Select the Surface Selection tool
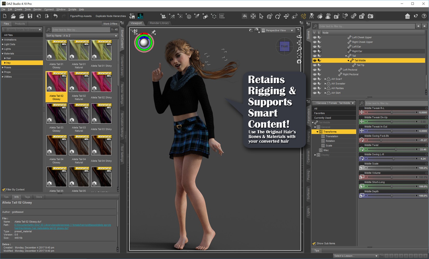Image resolution: width=429 pixels, height=259 pixels. click(320, 16)
